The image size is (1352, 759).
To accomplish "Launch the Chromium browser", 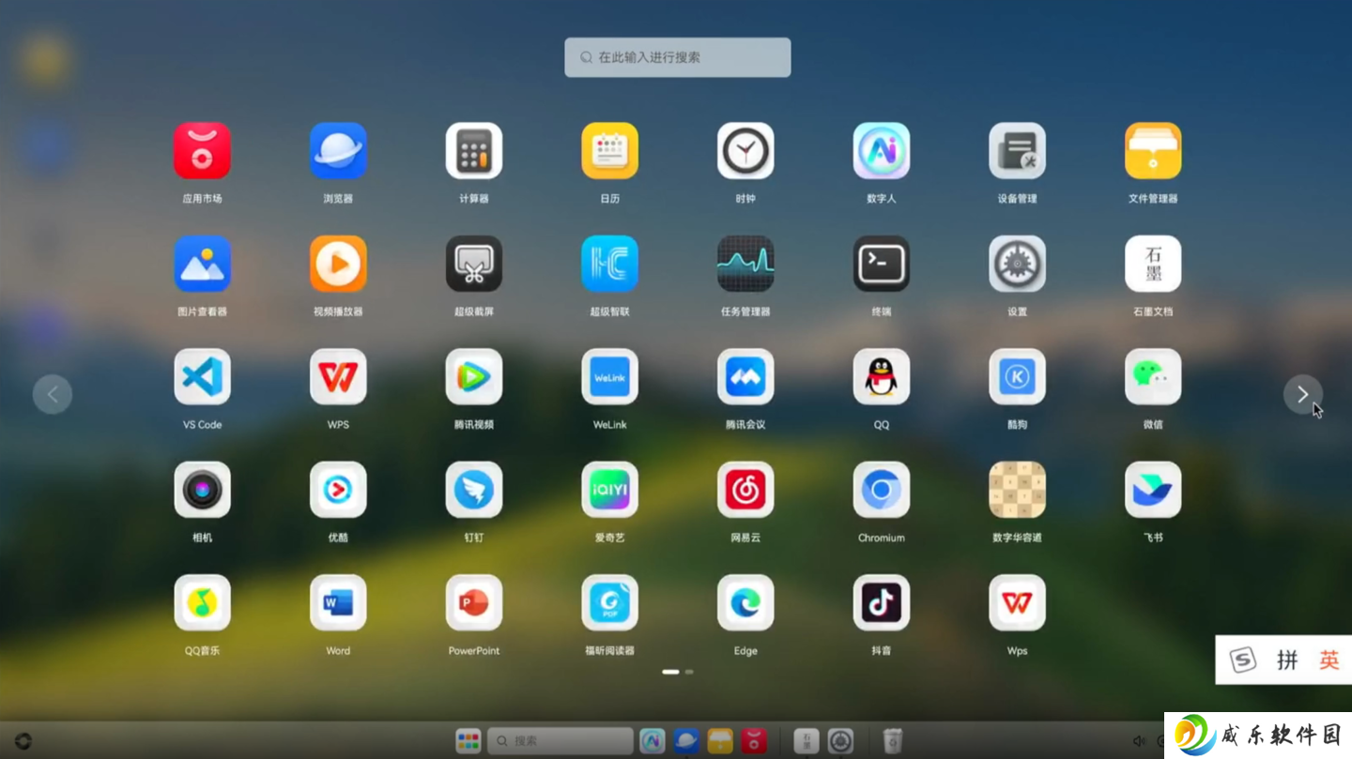I will tap(882, 490).
